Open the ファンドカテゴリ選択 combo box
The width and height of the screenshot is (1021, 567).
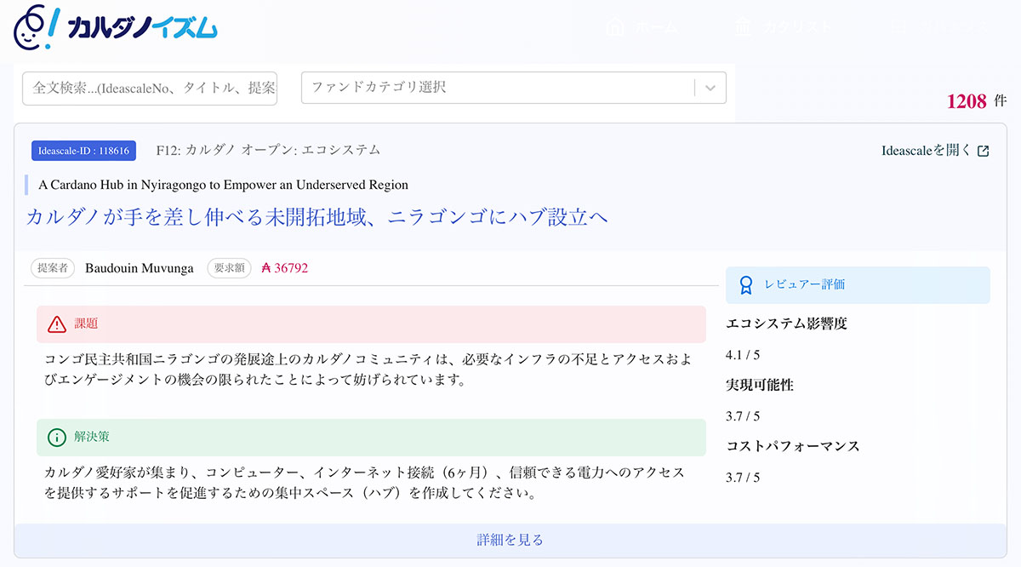coord(514,88)
